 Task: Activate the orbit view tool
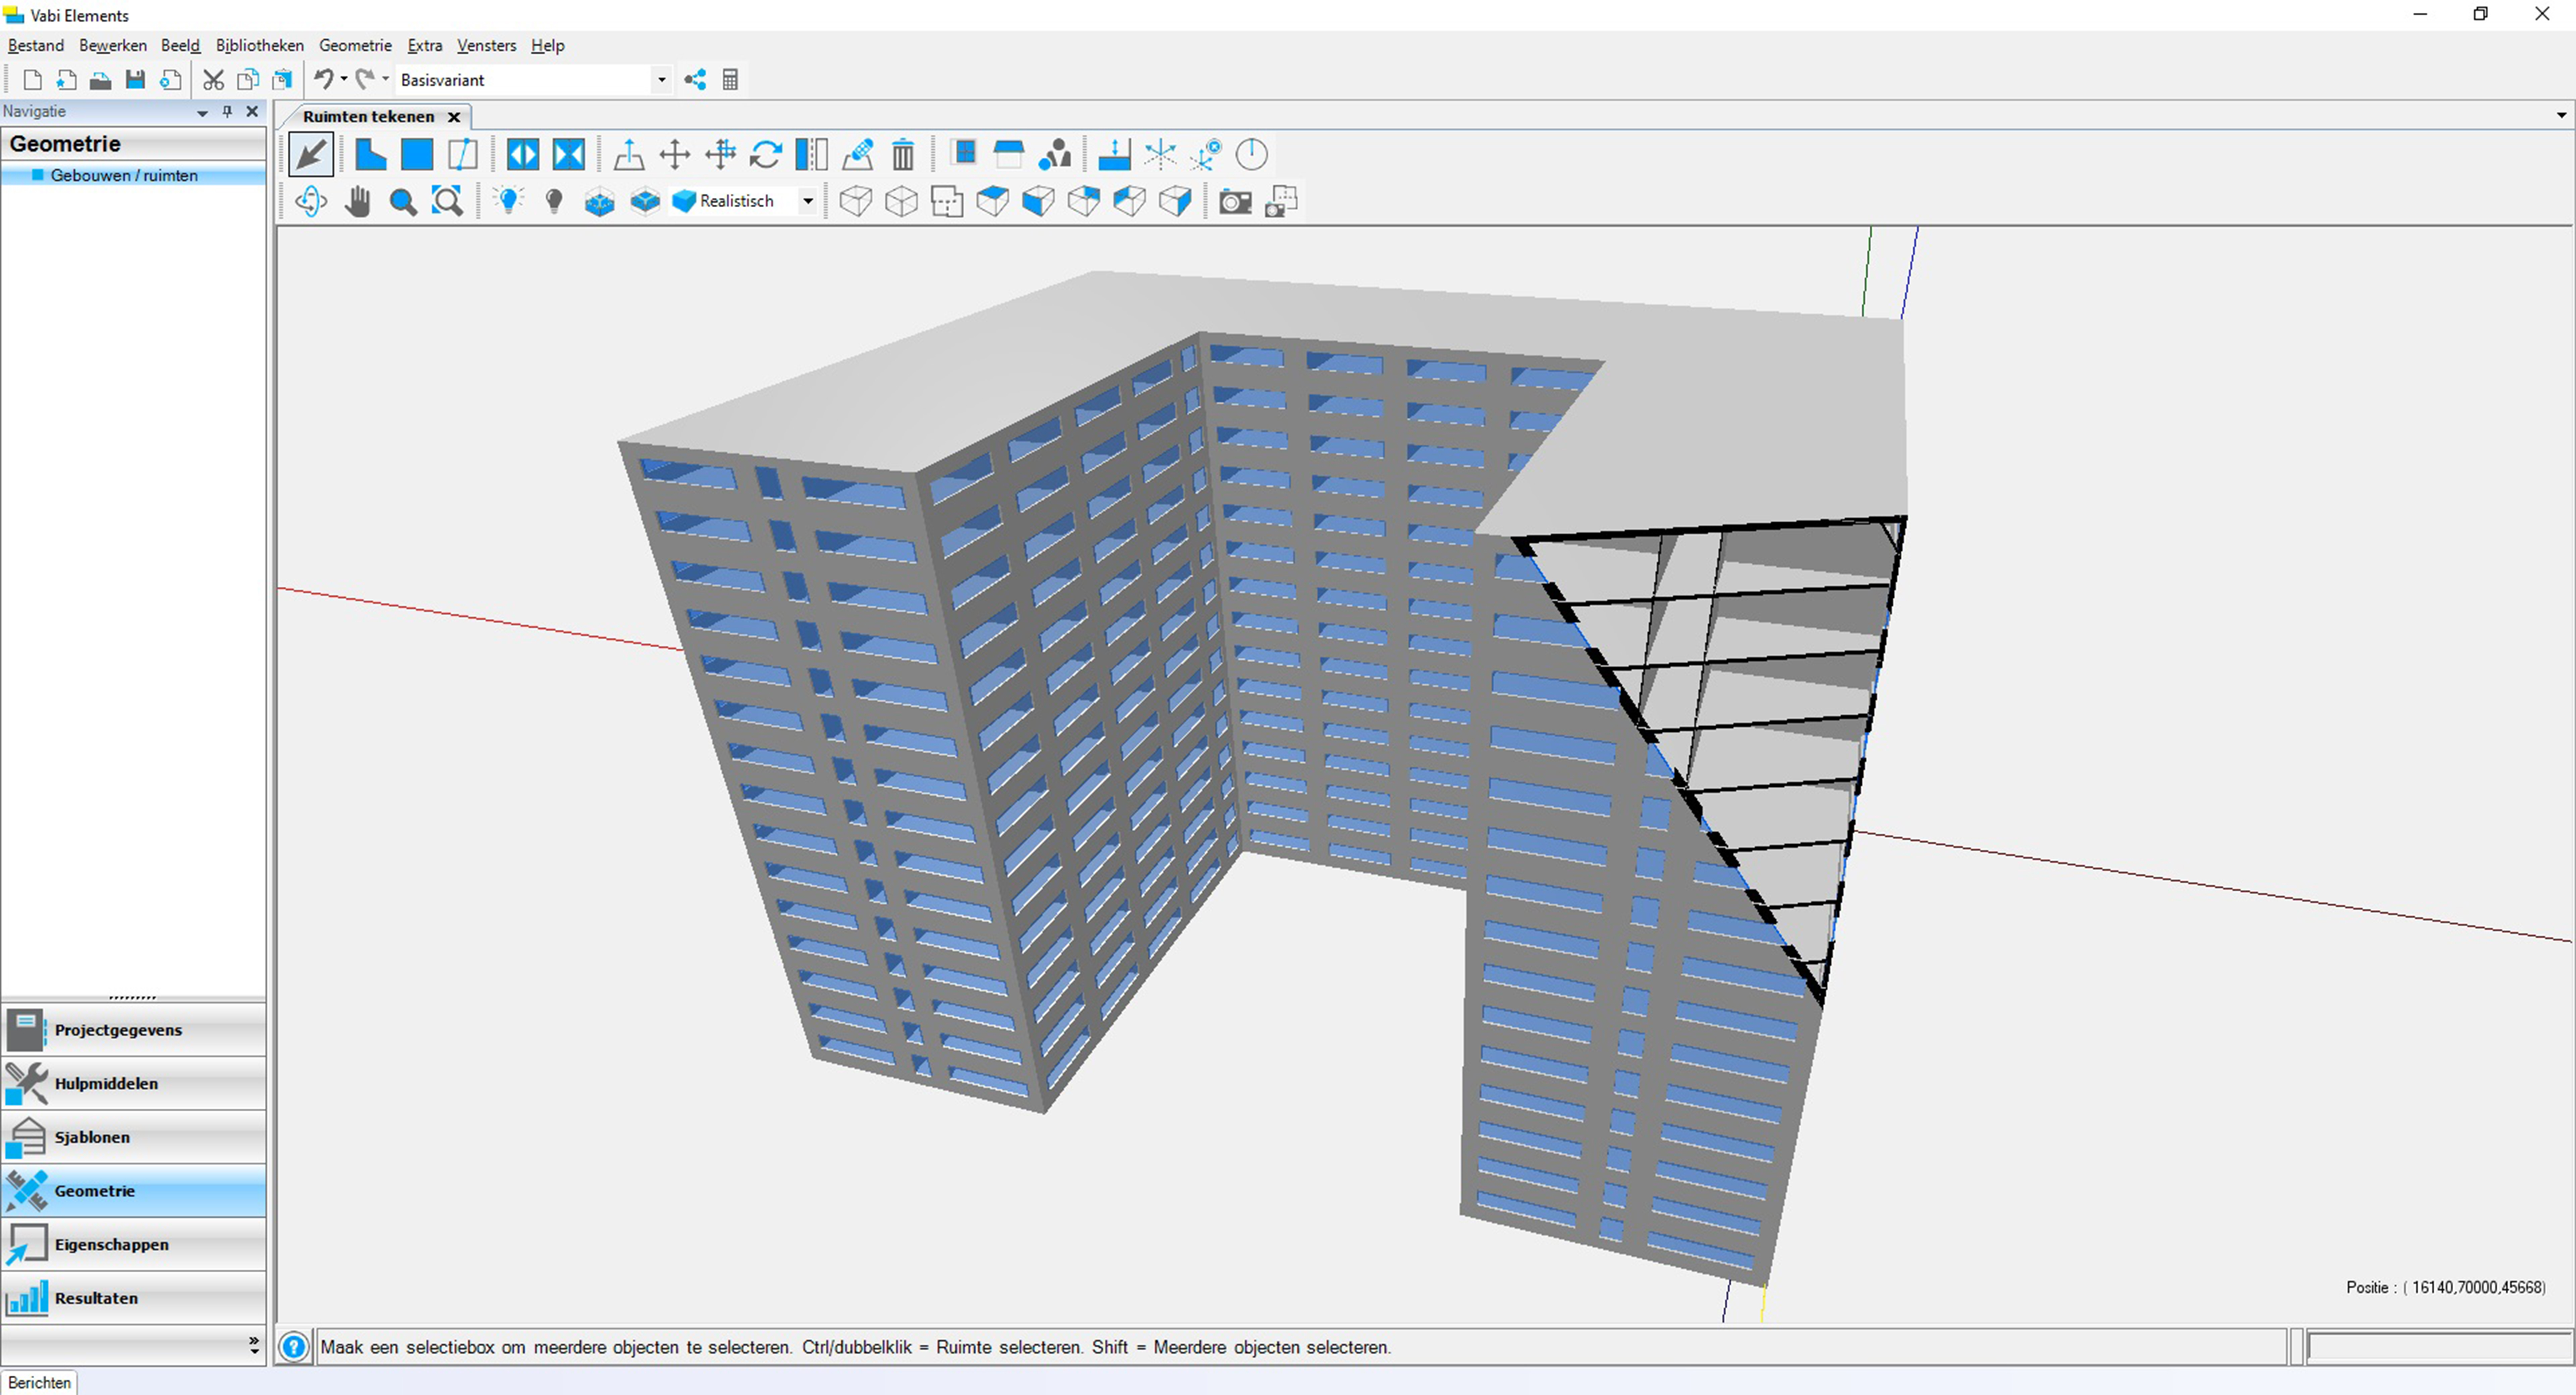click(x=311, y=202)
